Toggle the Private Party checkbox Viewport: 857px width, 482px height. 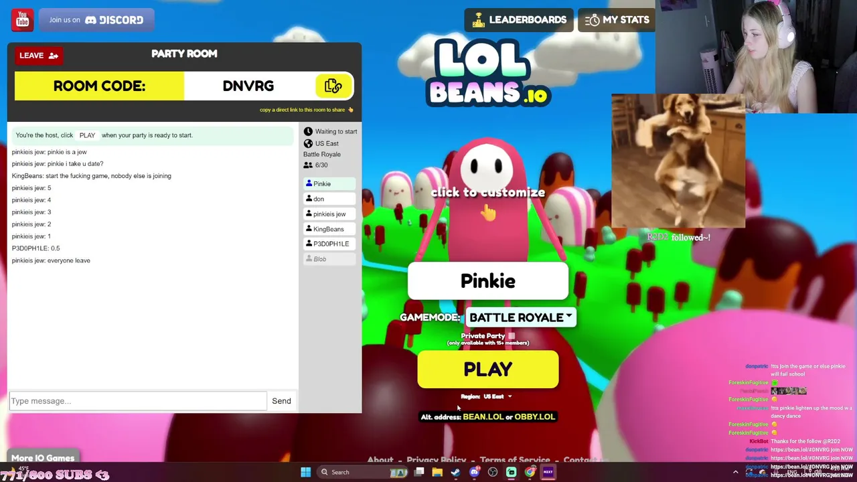(512, 336)
